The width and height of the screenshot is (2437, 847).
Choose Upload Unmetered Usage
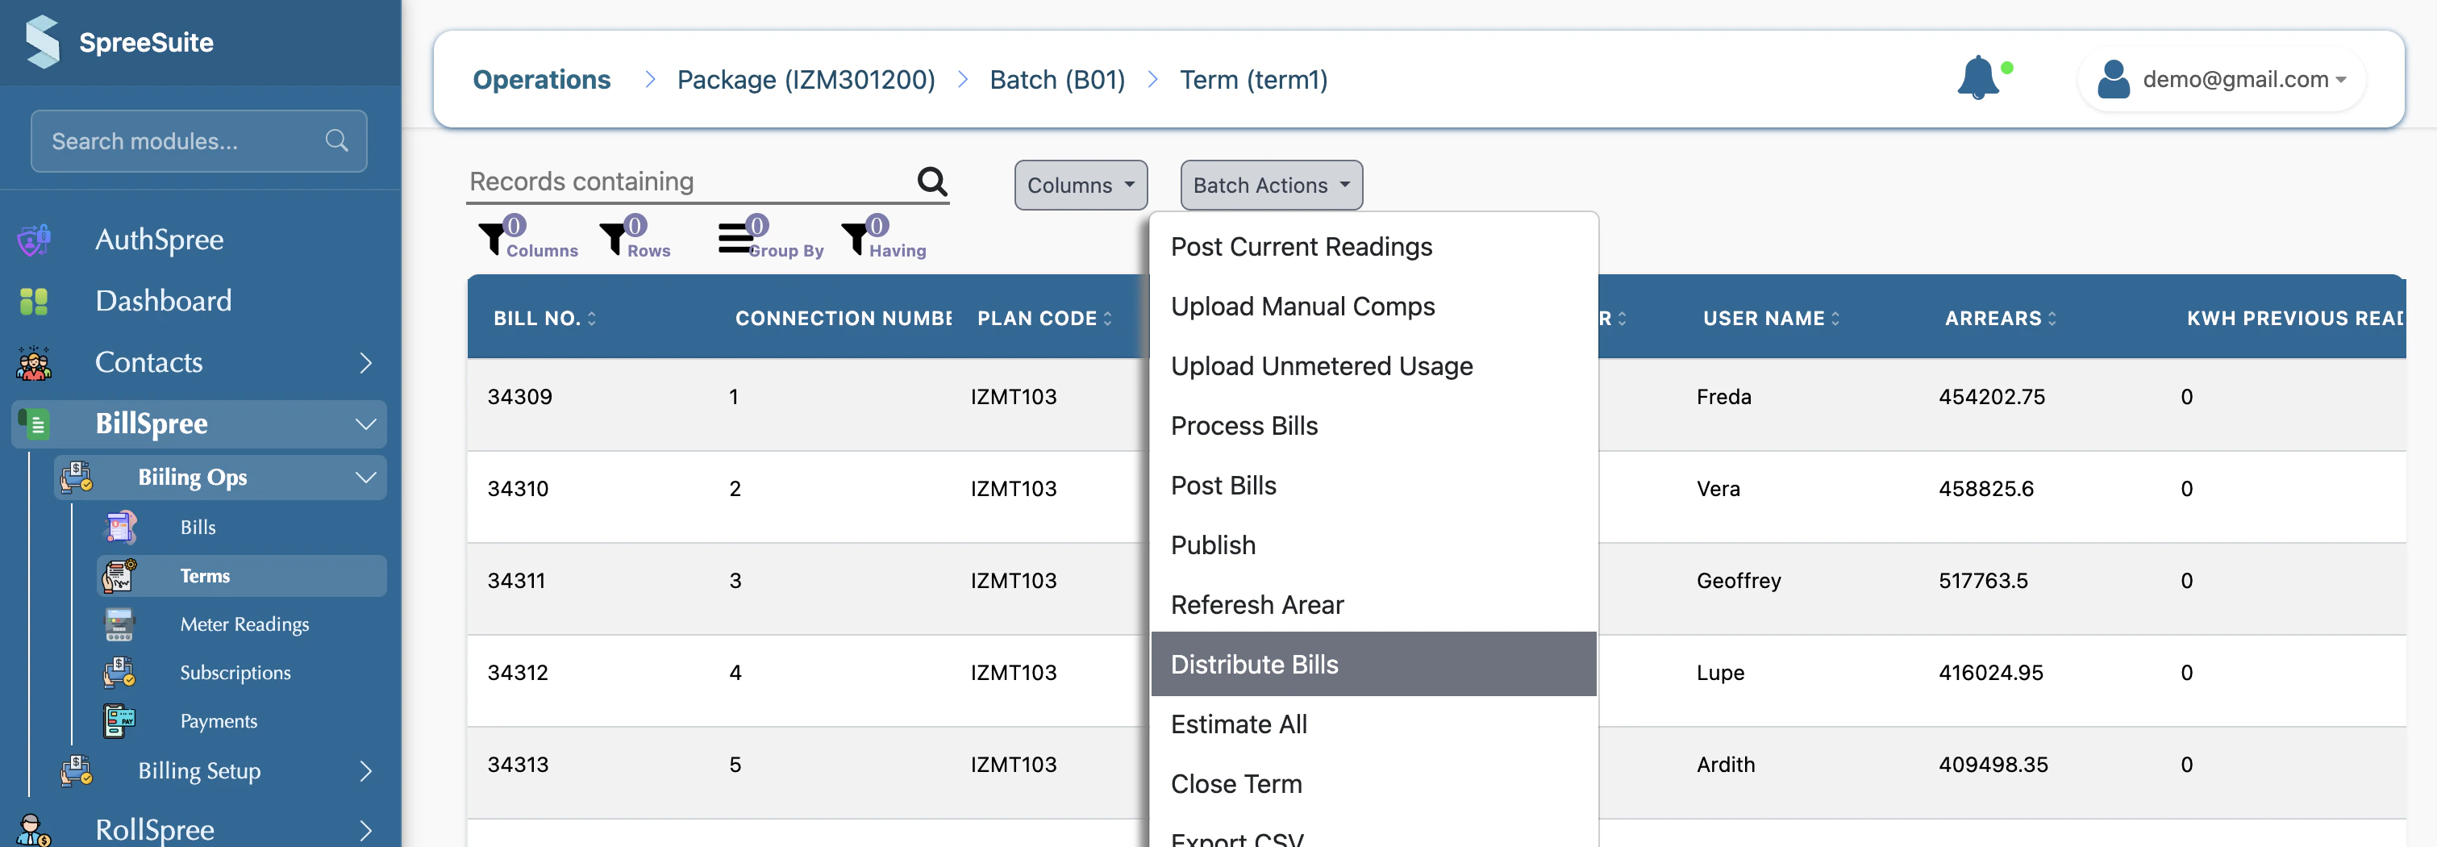(x=1373, y=366)
